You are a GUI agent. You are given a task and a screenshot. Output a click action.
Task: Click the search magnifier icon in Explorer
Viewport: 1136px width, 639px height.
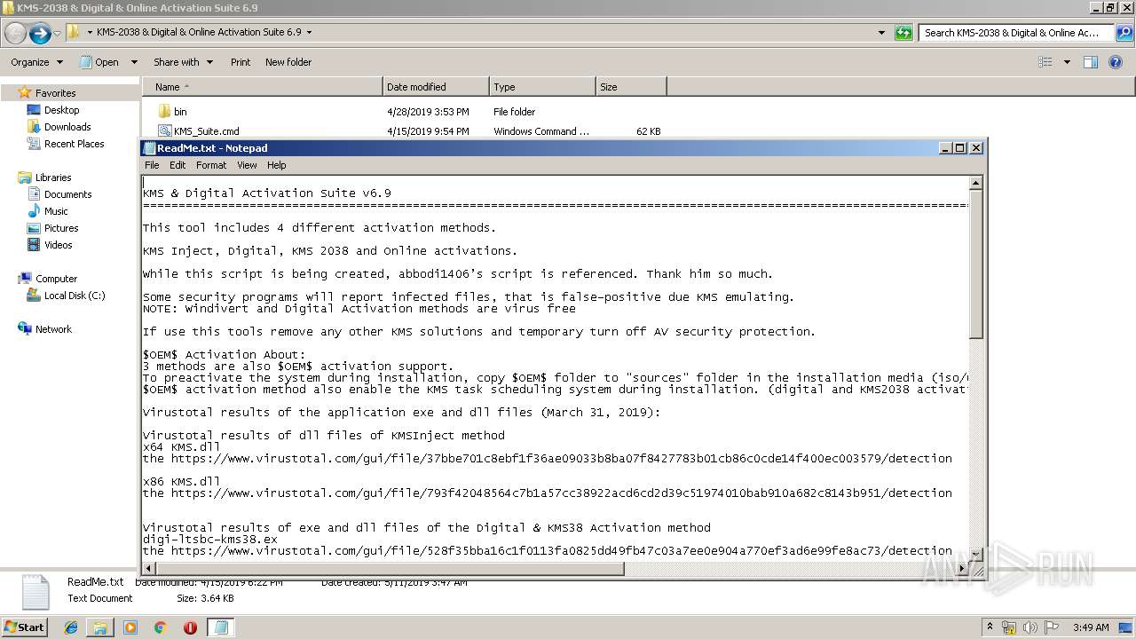point(1124,33)
